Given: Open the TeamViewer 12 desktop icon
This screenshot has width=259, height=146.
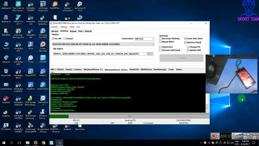Looking at the screenshot, I should pos(43,101).
